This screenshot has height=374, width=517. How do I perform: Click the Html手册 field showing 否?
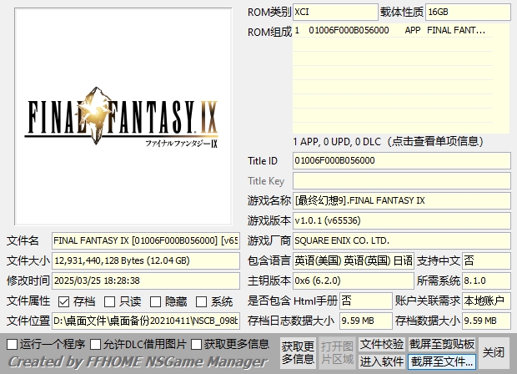(x=366, y=301)
